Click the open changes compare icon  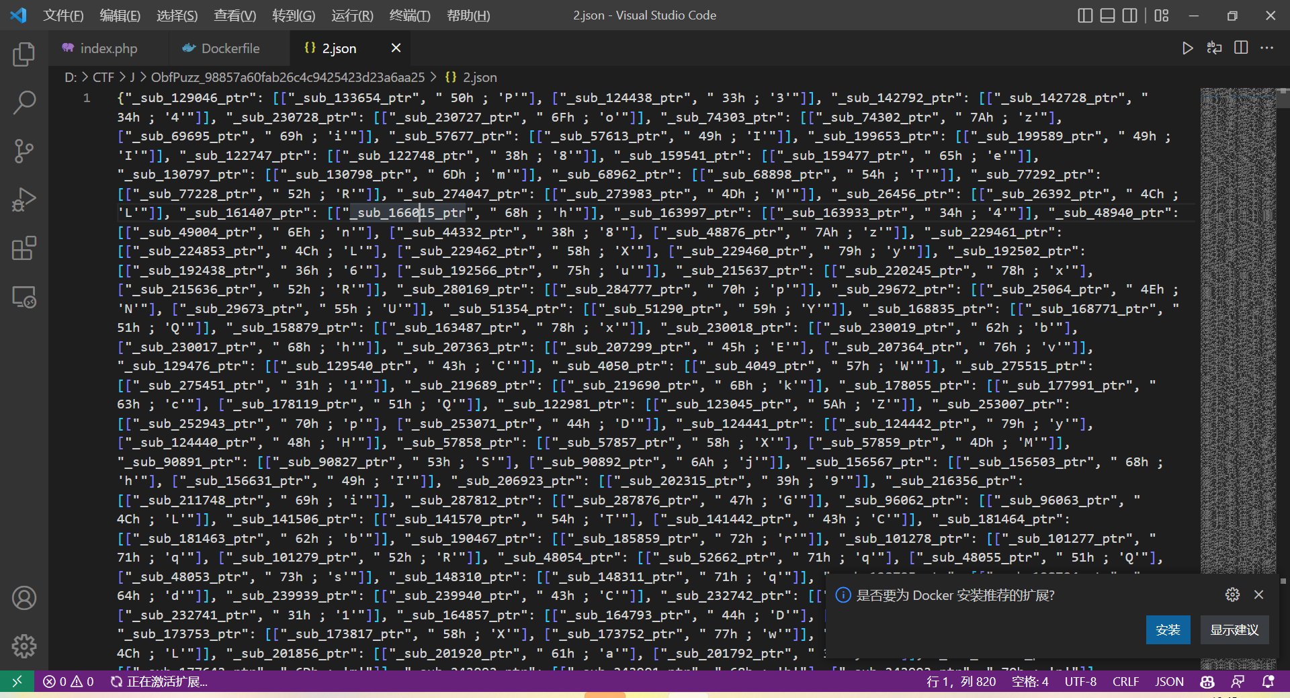(1214, 48)
